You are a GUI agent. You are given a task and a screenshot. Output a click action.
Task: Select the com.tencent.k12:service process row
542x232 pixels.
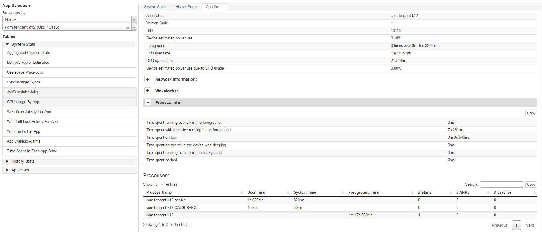coord(340,200)
